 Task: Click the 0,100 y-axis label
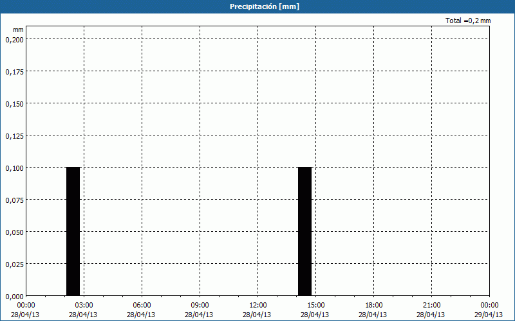click(14, 168)
